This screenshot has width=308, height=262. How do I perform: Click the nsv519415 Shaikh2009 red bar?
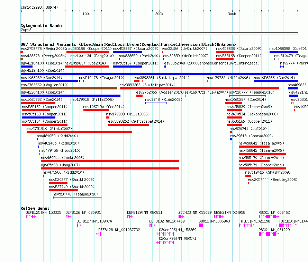(248, 176)
